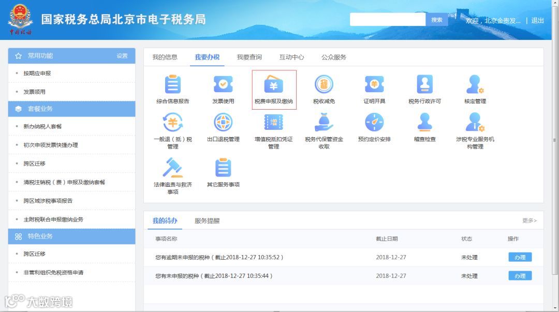Image resolution: width=559 pixels, height=312 pixels.
Task: Open 法律追责与救济事项 gavel icon
Action: tap(173, 168)
